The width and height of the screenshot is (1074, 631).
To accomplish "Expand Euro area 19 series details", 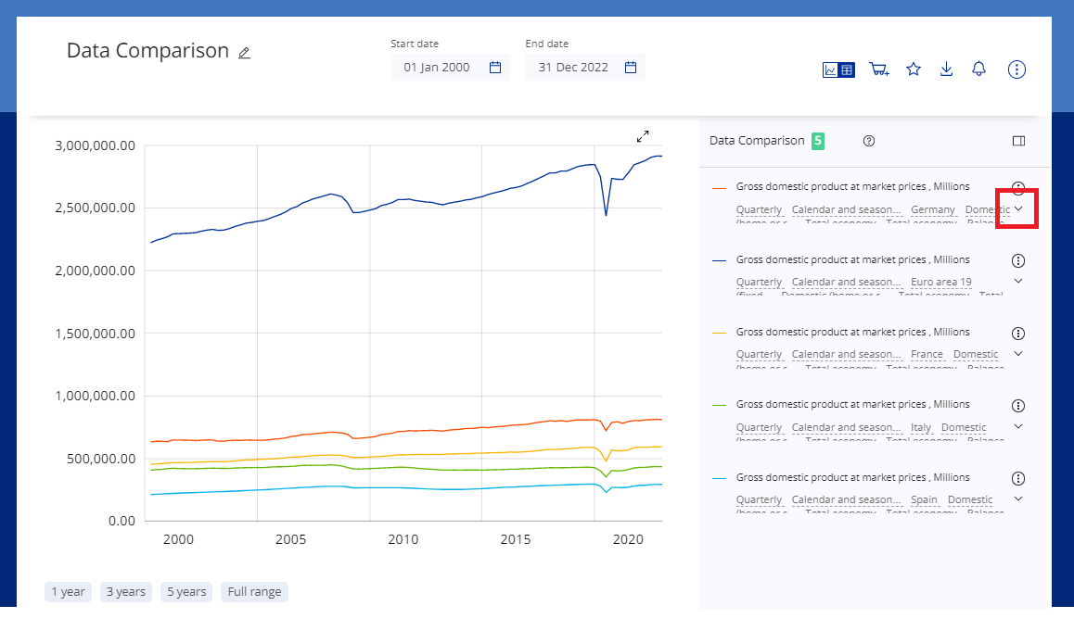I will 1017,281.
